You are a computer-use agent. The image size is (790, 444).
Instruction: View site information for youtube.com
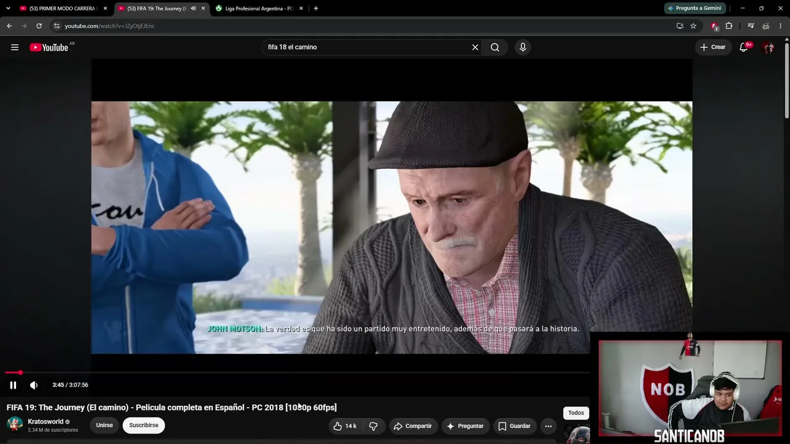click(56, 26)
